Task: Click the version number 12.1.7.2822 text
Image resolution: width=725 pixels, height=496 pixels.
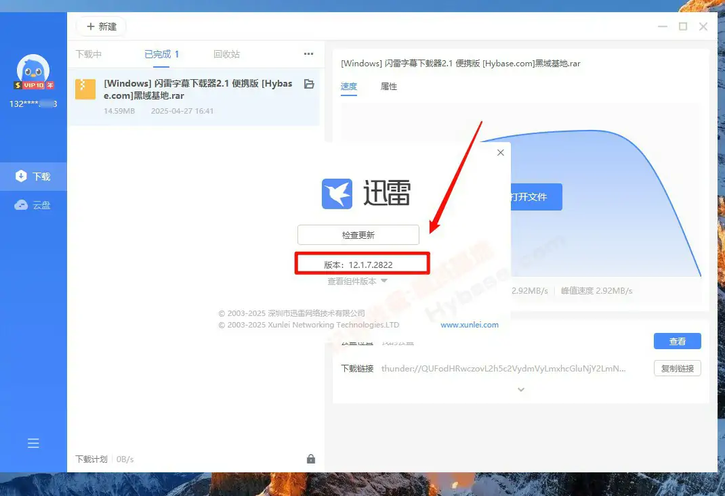Action: click(371, 265)
